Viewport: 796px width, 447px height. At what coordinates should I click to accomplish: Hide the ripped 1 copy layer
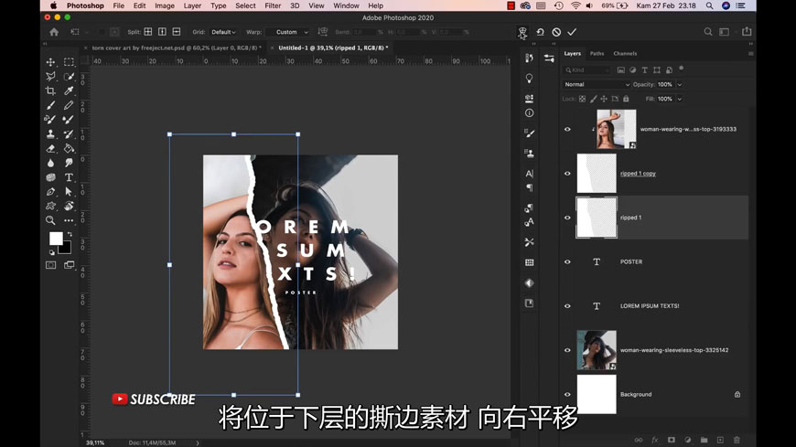(567, 174)
